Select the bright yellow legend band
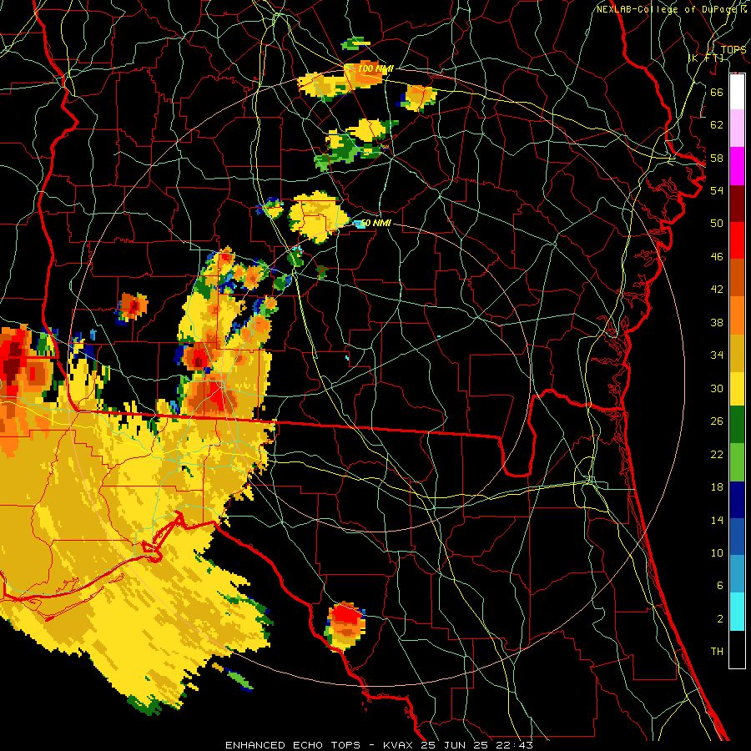 point(737,388)
